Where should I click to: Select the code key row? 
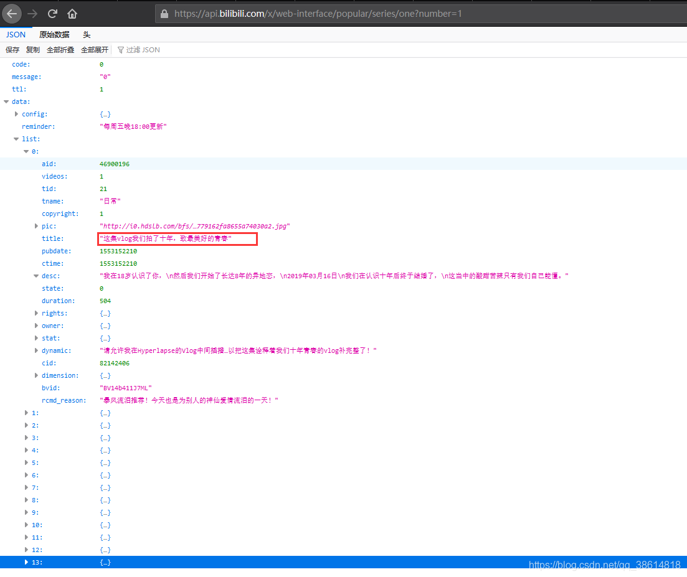pyautogui.click(x=344, y=64)
